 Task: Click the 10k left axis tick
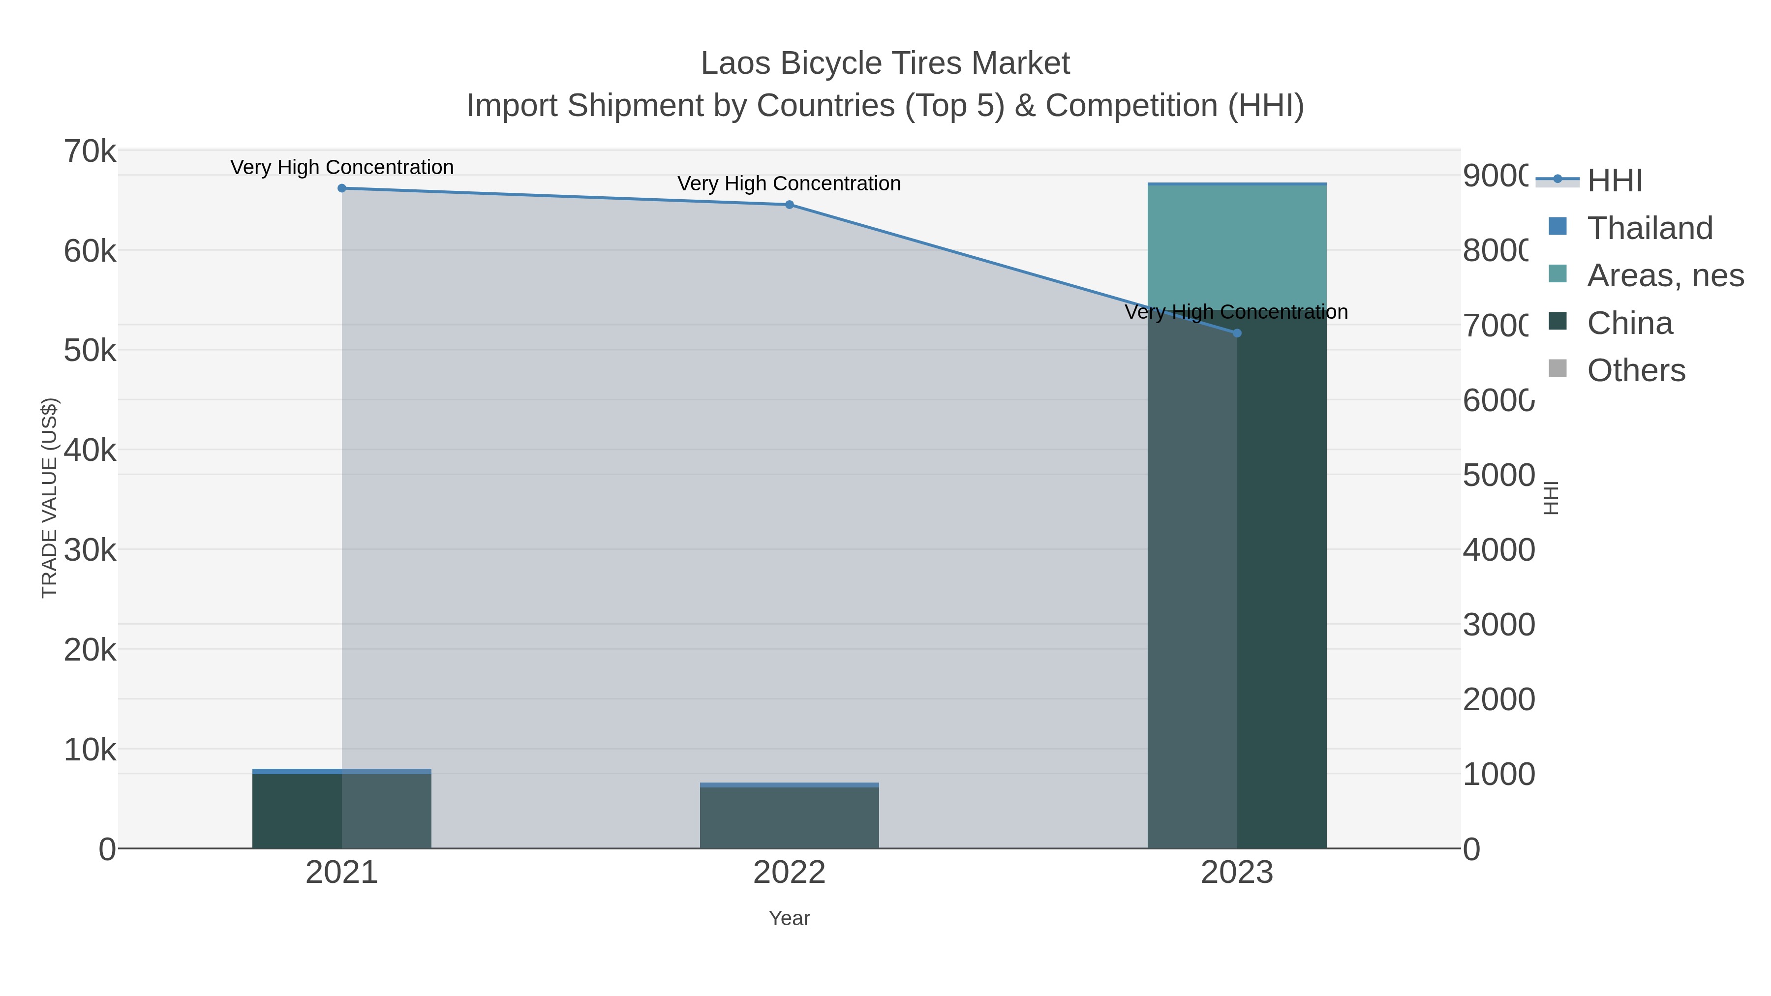click(90, 750)
